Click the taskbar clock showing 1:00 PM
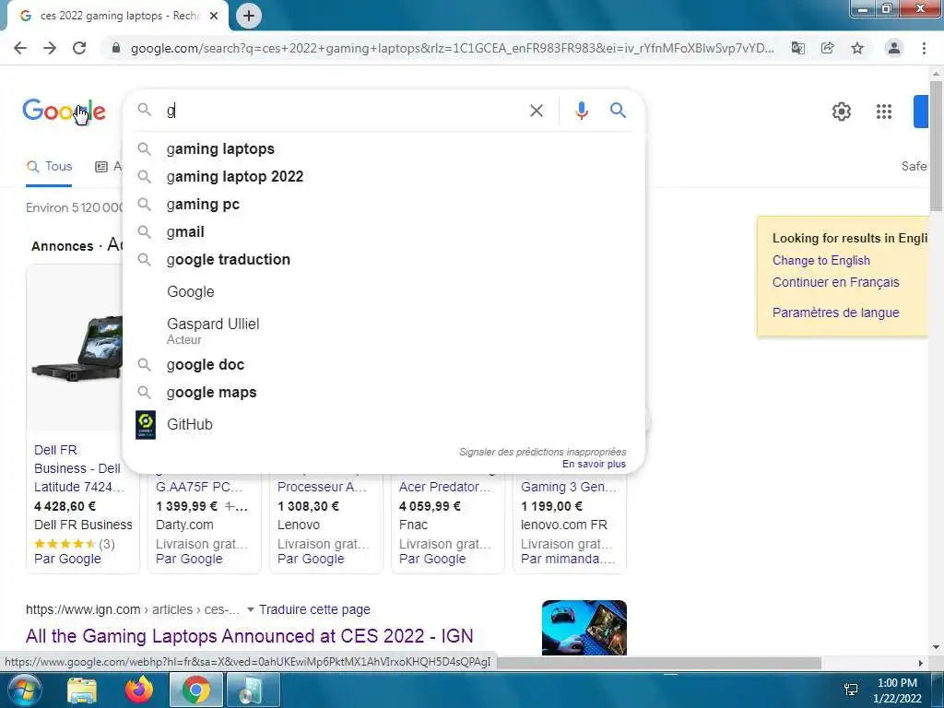Image resolution: width=944 pixels, height=708 pixels. tap(897, 690)
